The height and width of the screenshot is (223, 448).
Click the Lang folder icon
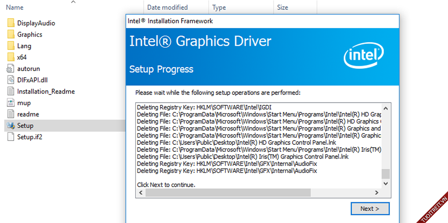pyautogui.click(x=11, y=46)
